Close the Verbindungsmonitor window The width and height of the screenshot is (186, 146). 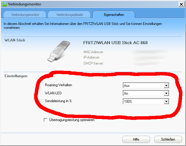pyautogui.click(x=181, y=5)
